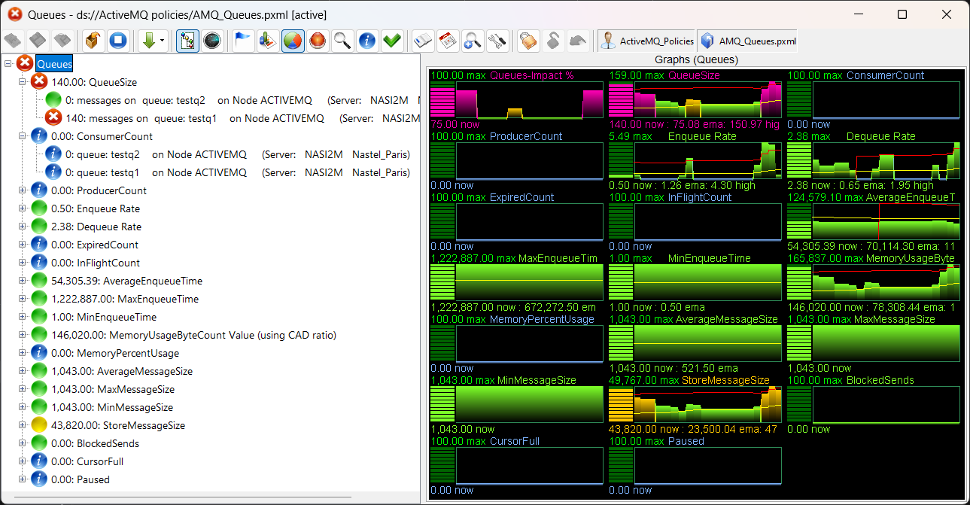Expand the InFlightCount tree node

point(22,263)
